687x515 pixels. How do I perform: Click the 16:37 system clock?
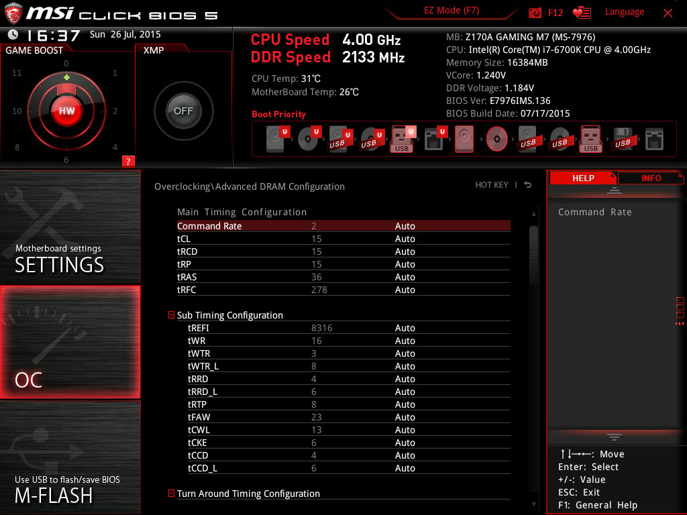coord(52,35)
